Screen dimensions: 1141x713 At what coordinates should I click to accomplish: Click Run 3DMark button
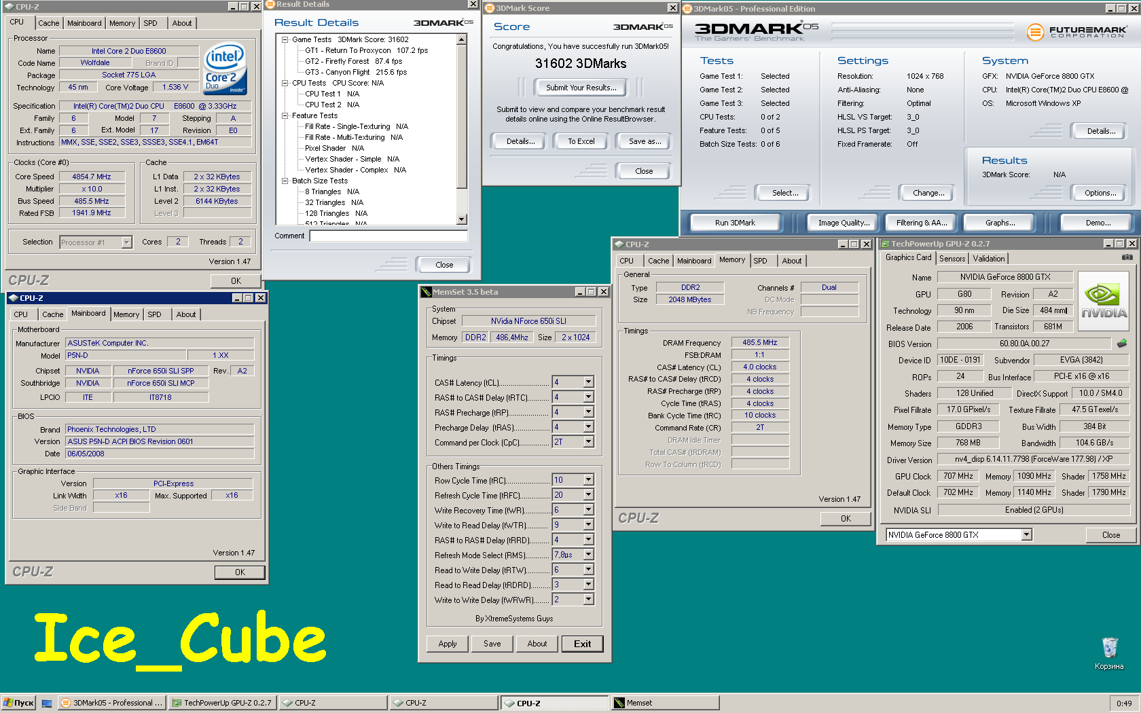(x=735, y=223)
